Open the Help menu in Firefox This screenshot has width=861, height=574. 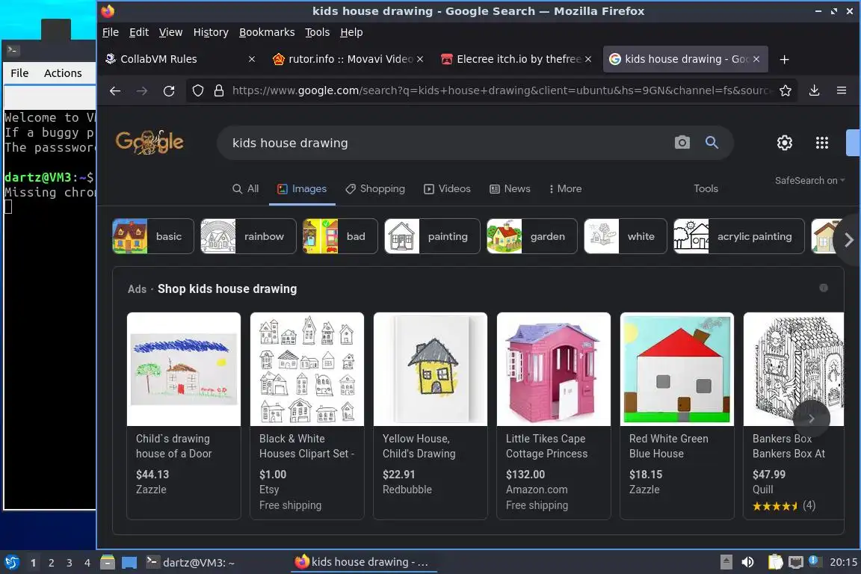[351, 32]
